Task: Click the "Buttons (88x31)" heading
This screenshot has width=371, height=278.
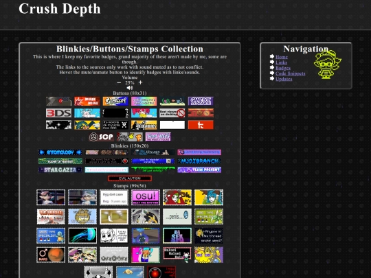Action: pos(130,93)
